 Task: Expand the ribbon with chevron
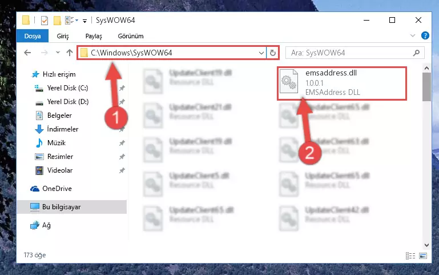[412, 35]
